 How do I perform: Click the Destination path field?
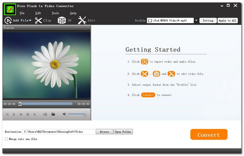[59, 132]
